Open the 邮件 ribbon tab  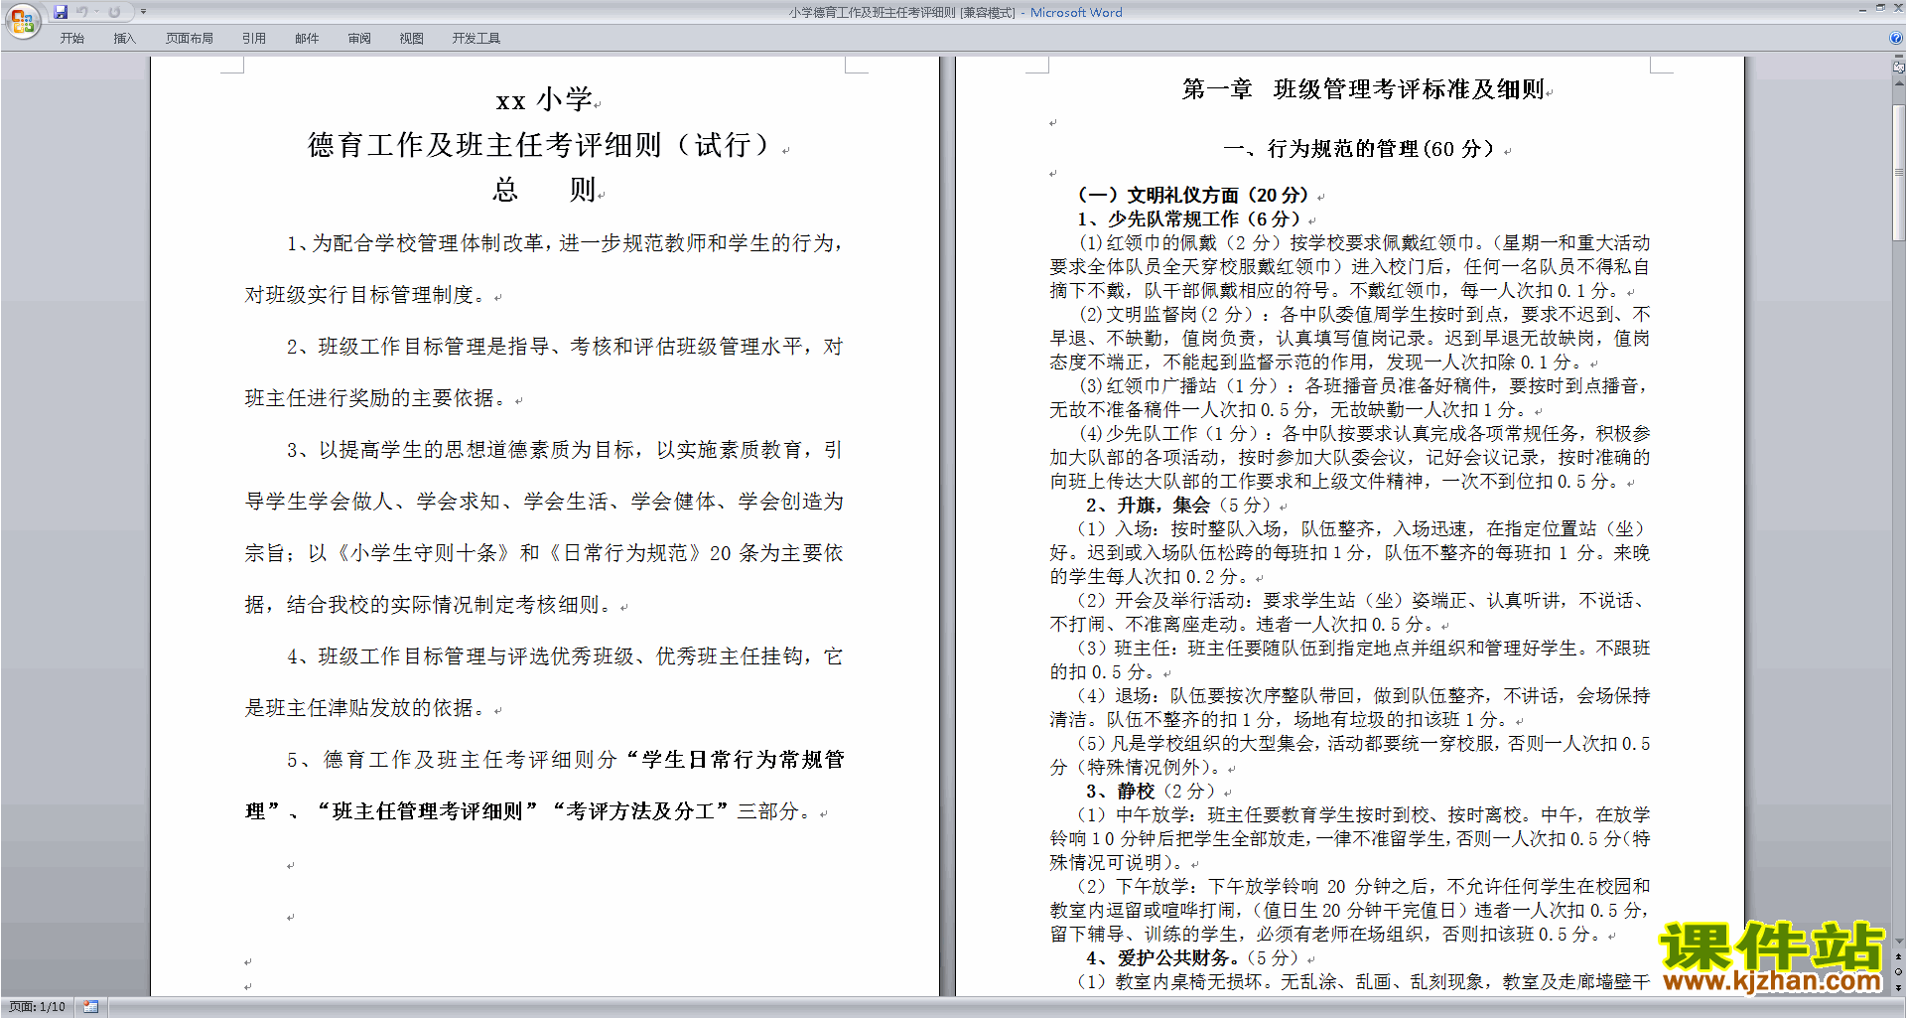(307, 38)
